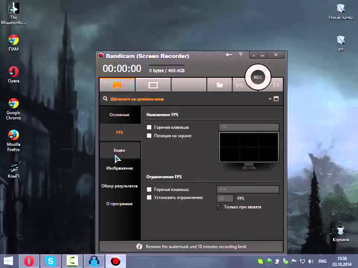Open the Изображения tab
This screenshot has height=268, width=358.
pos(119,168)
